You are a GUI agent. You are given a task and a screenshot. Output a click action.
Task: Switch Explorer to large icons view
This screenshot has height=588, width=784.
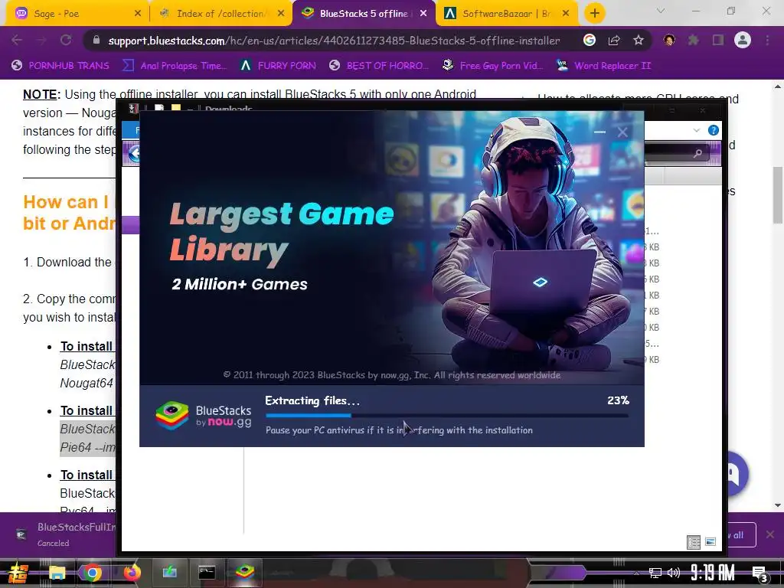pyautogui.click(x=710, y=541)
